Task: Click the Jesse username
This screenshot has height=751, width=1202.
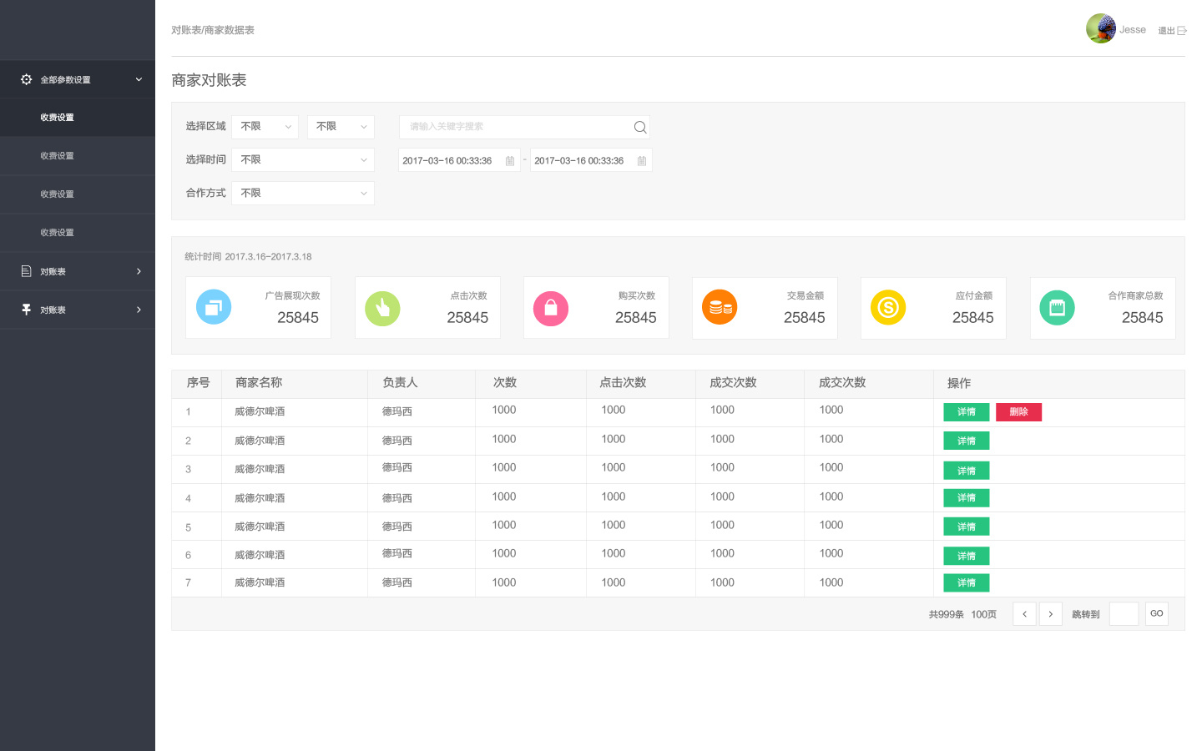Action: (x=1133, y=30)
